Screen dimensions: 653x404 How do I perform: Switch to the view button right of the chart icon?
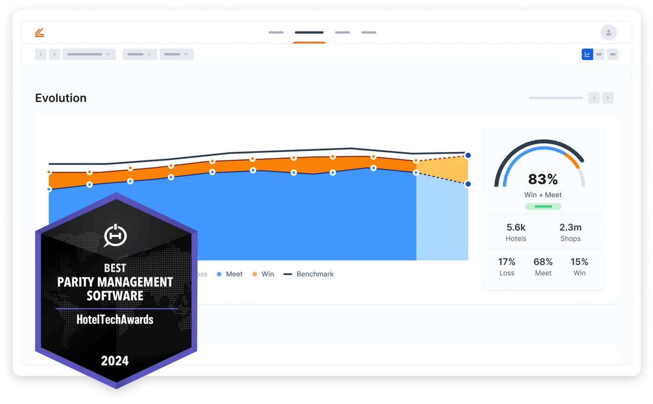tap(599, 55)
